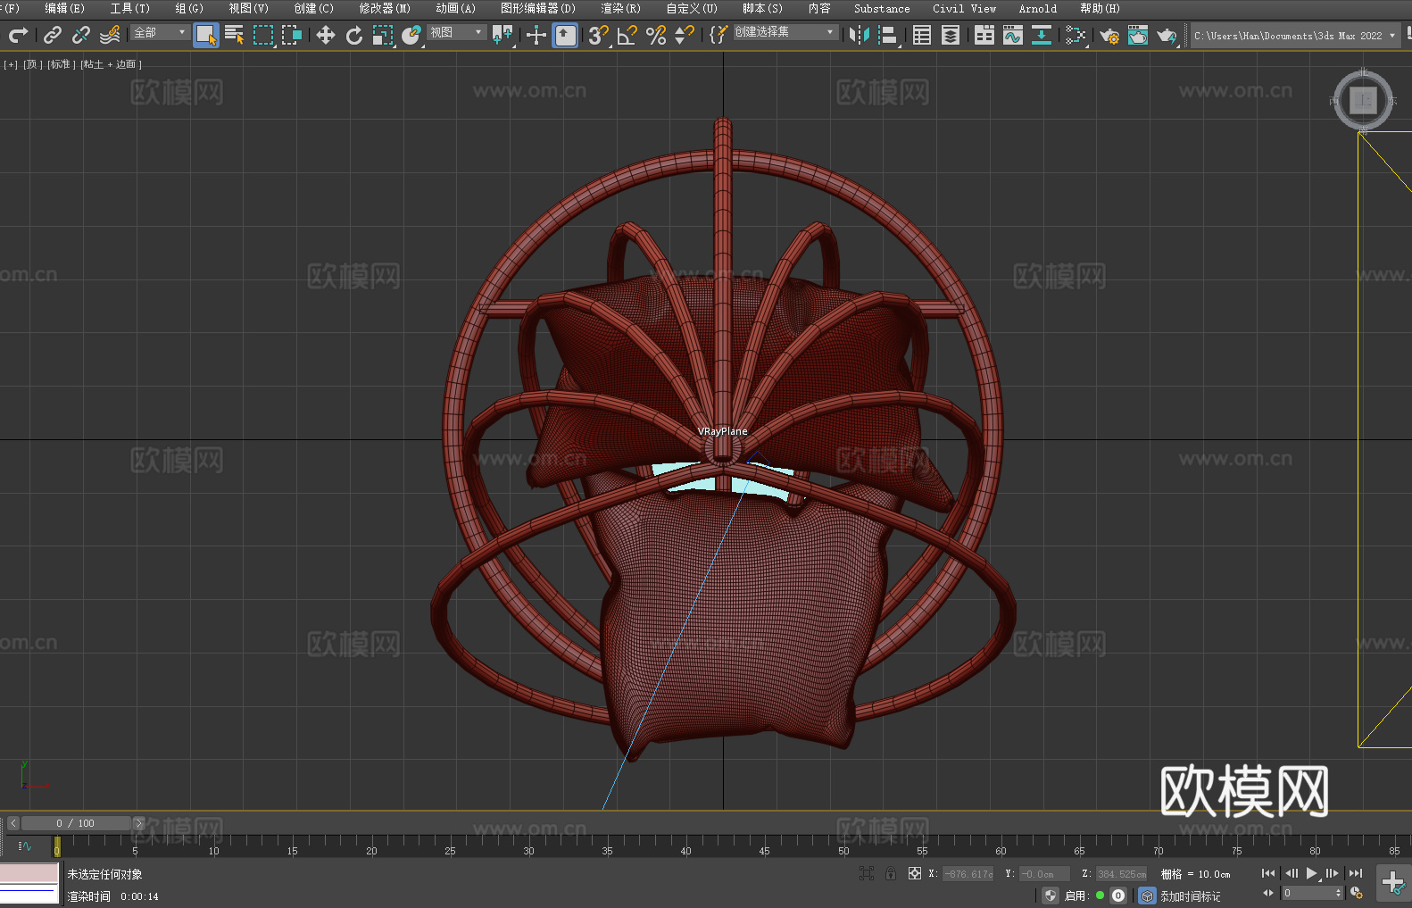Click the Set Keys large plus button

point(1393,883)
